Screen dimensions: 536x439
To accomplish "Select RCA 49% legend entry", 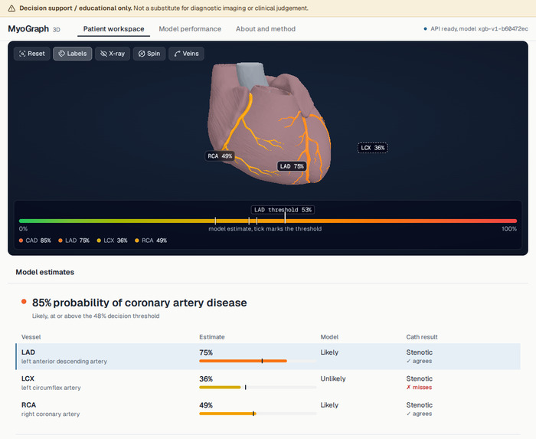I will (x=151, y=241).
